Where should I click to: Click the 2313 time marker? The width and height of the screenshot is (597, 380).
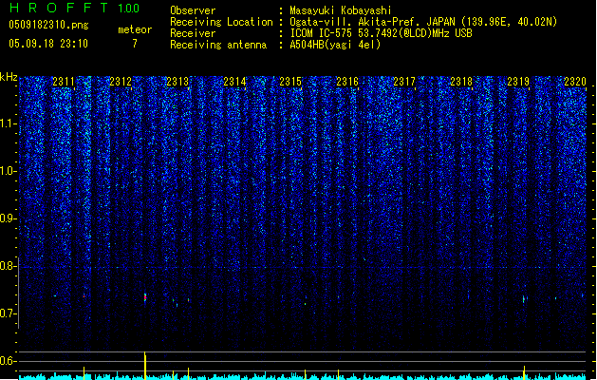coord(177,82)
